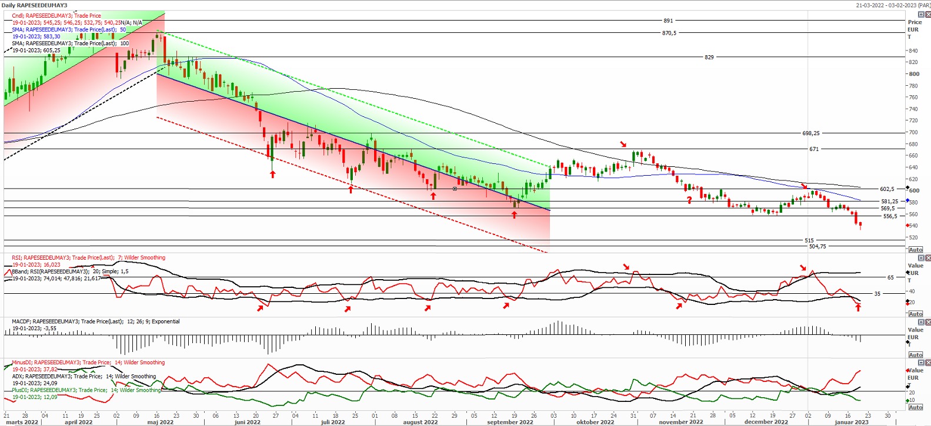Screen dimensions: 931x426
Task: Select the Cndl RAPESEEDEUMAY3 Trade Price legend
Action: [x=56, y=16]
